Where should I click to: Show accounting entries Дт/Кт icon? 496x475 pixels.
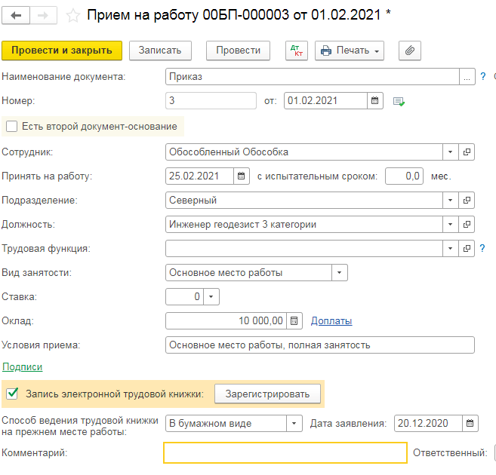coord(297,51)
